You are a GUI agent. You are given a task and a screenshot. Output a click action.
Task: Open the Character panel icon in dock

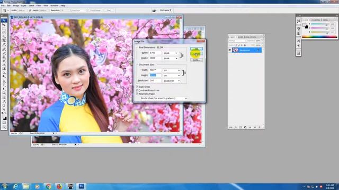(299, 41)
